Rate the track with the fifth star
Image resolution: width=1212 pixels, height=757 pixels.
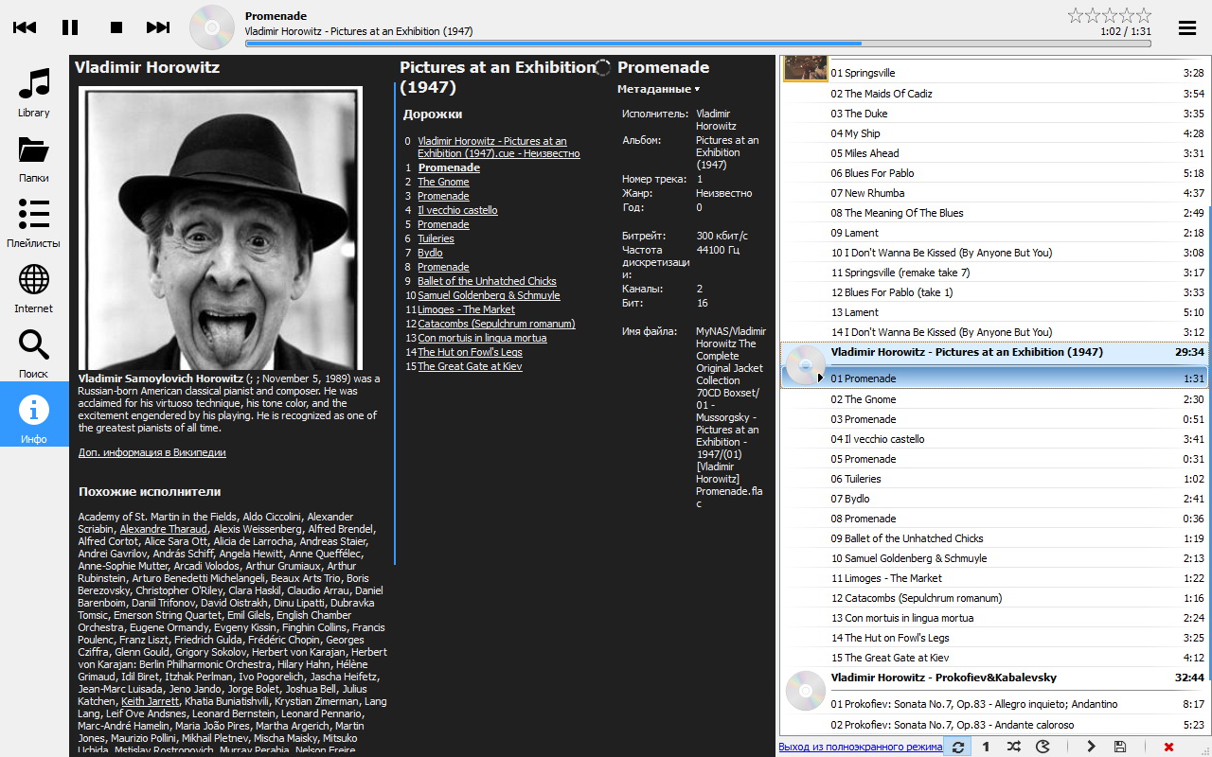(x=1144, y=15)
